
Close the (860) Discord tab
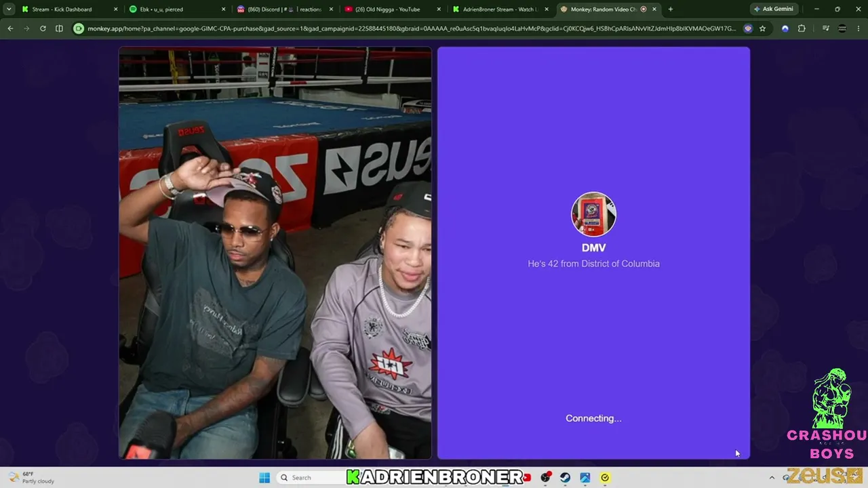tap(331, 9)
